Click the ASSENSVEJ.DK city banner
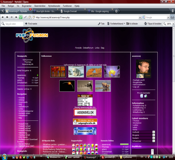 85,113
